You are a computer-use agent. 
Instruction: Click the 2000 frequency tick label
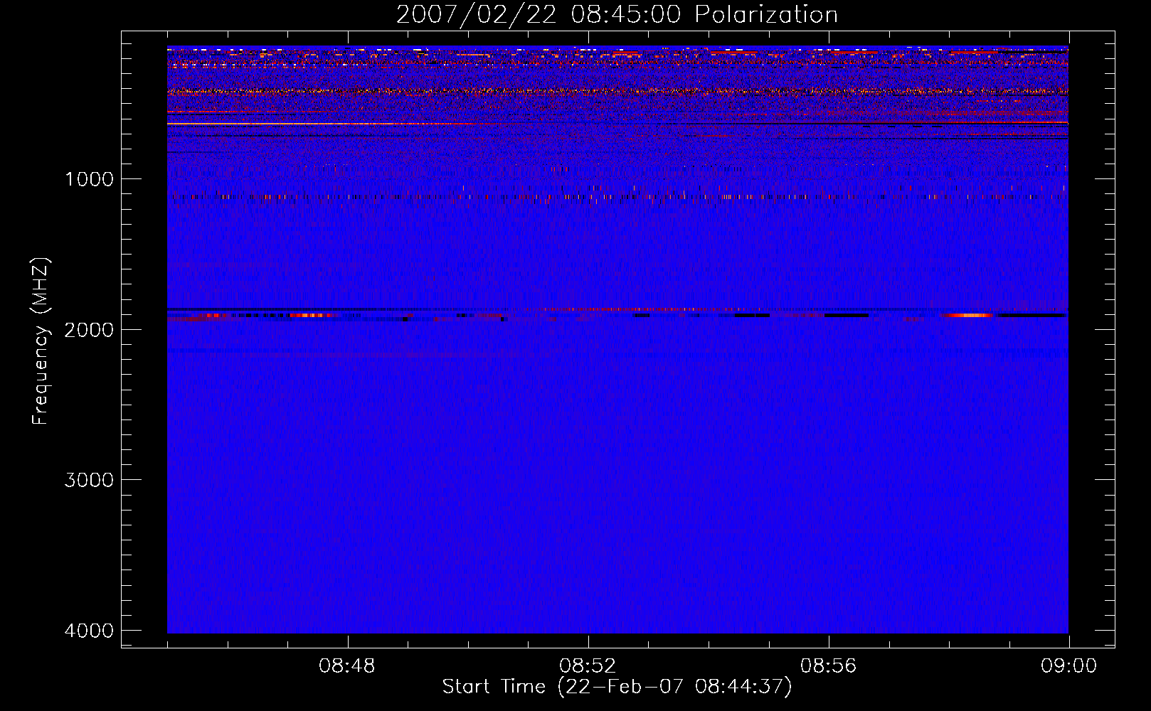89,329
